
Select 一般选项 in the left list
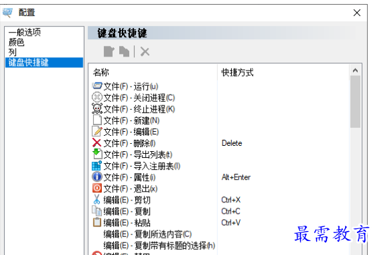click(x=25, y=32)
